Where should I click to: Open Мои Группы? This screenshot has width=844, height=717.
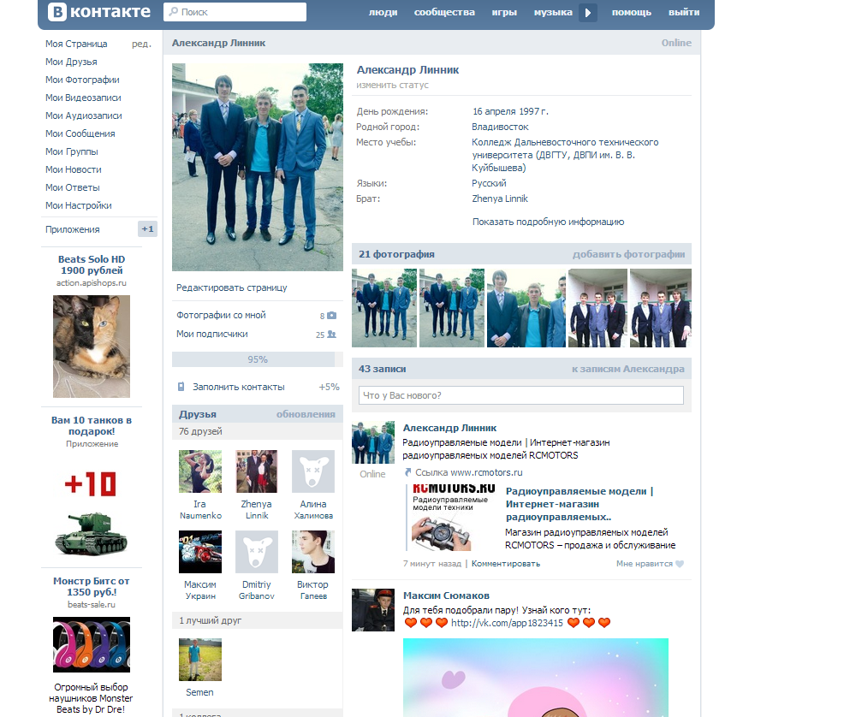[72, 151]
